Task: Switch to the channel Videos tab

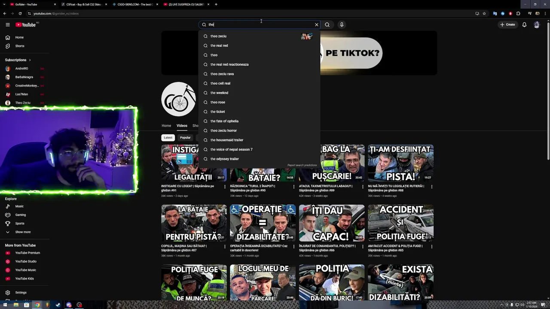Action: (182, 126)
